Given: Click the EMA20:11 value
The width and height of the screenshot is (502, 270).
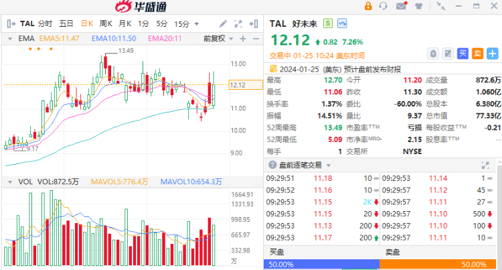Looking at the screenshot, I should tap(165, 39).
